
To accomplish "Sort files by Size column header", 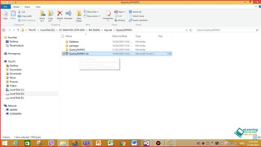I will pyautogui.click(x=160, y=36).
